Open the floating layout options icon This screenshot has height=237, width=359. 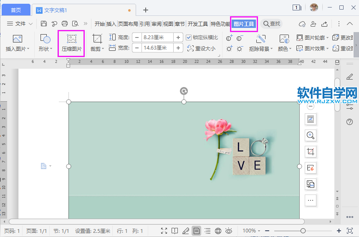(x=310, y=120)
